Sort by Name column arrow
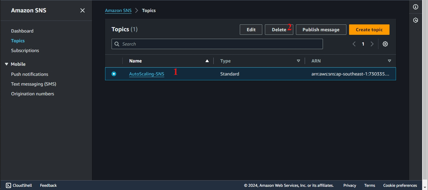428x190 pixels. pyautogui.click(x=207, y=61)
